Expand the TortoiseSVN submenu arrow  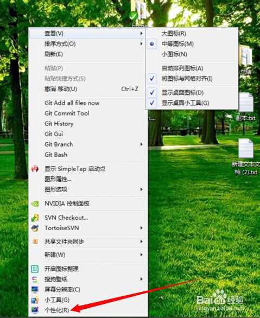(141, 228)
